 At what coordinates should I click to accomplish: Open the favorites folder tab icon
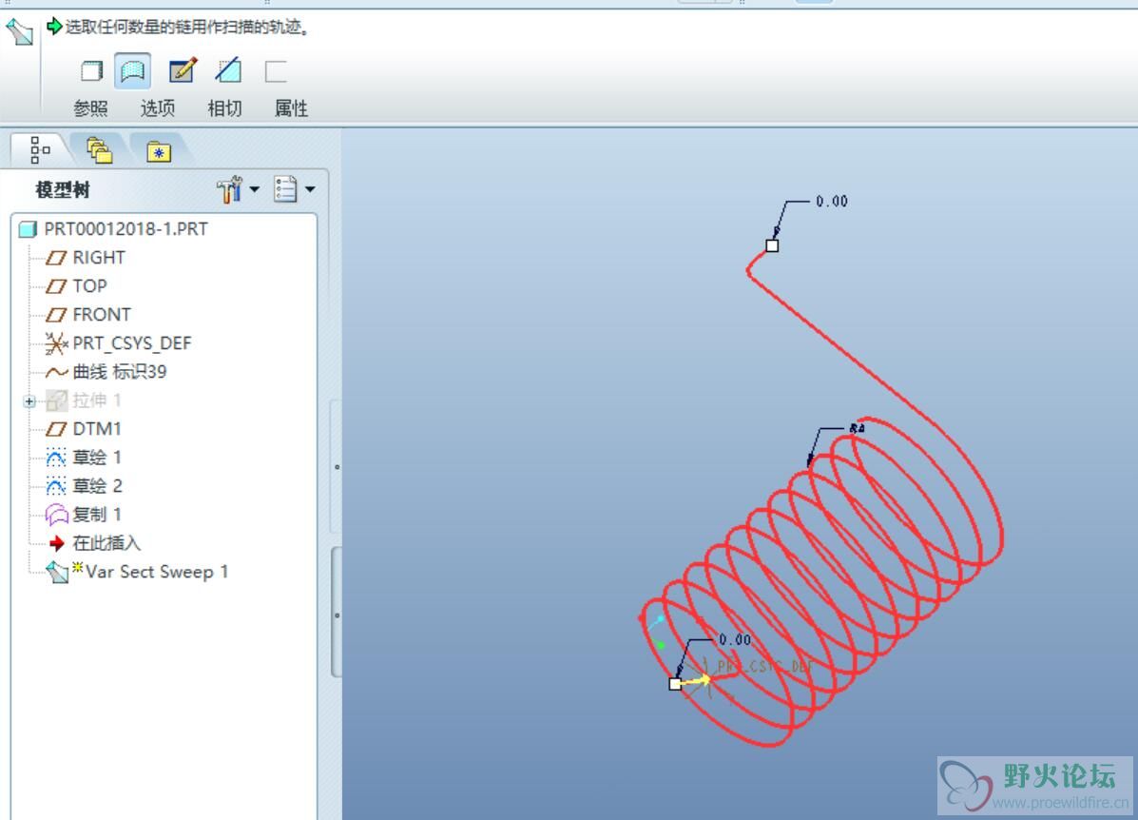158,151
